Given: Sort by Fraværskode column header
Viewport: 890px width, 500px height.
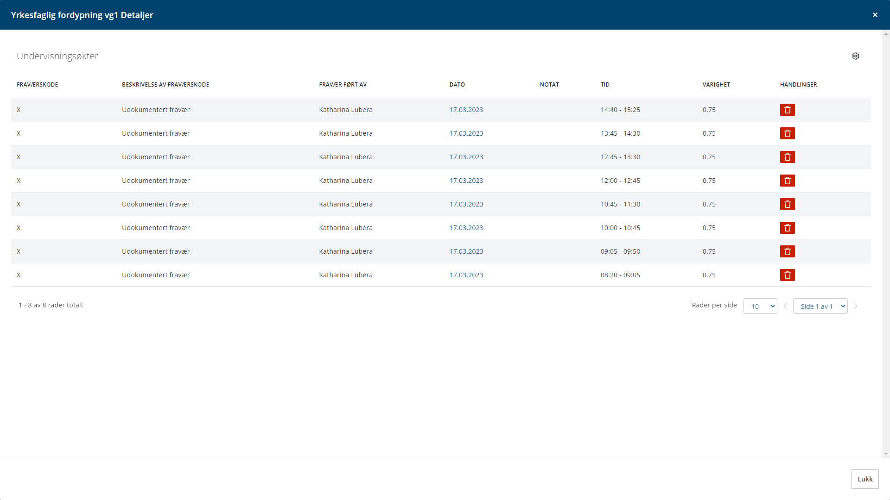Looking at the screenshot, I should (37, 85).
